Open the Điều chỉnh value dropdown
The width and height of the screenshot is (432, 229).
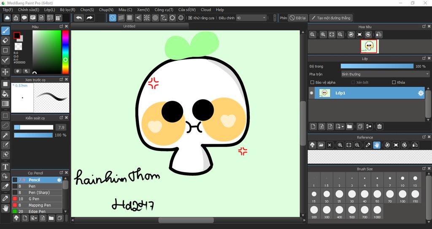(x=251, y=18)
